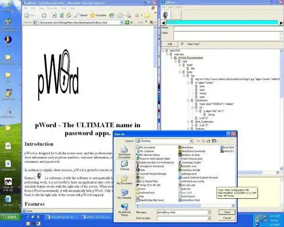The width and height of the screenshot is (284, 227).
Task: Open Search in Internet Explorer toolbar
Action: click(81, 16)
